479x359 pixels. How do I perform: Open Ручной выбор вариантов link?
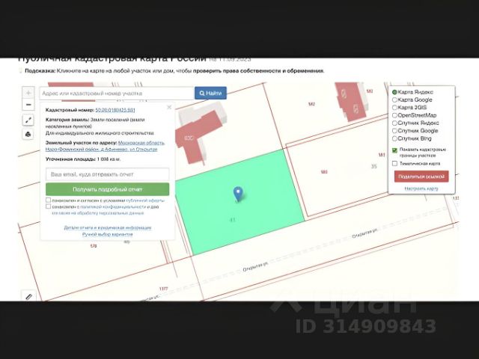[108, 234]
